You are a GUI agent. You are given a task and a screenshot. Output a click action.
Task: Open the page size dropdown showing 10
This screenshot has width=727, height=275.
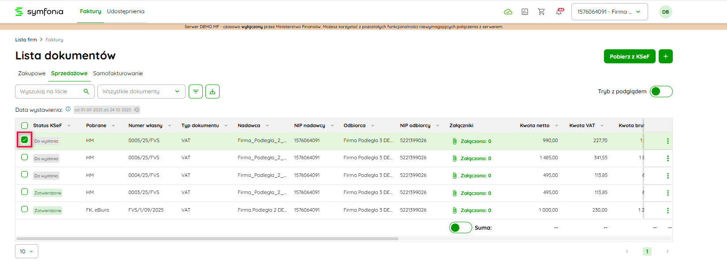coord(26,251)
